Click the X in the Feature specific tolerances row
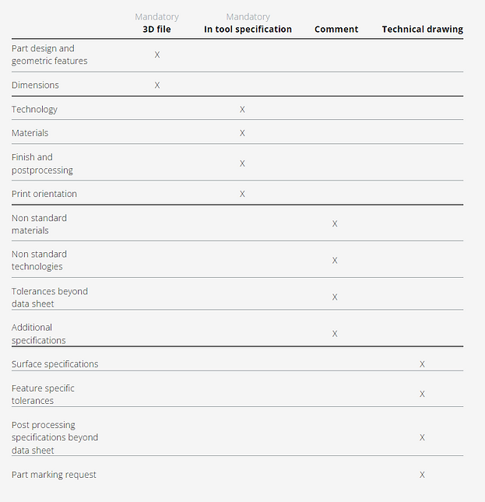The height and width of the screenshot is (502, 485). [x=422, y=395]
